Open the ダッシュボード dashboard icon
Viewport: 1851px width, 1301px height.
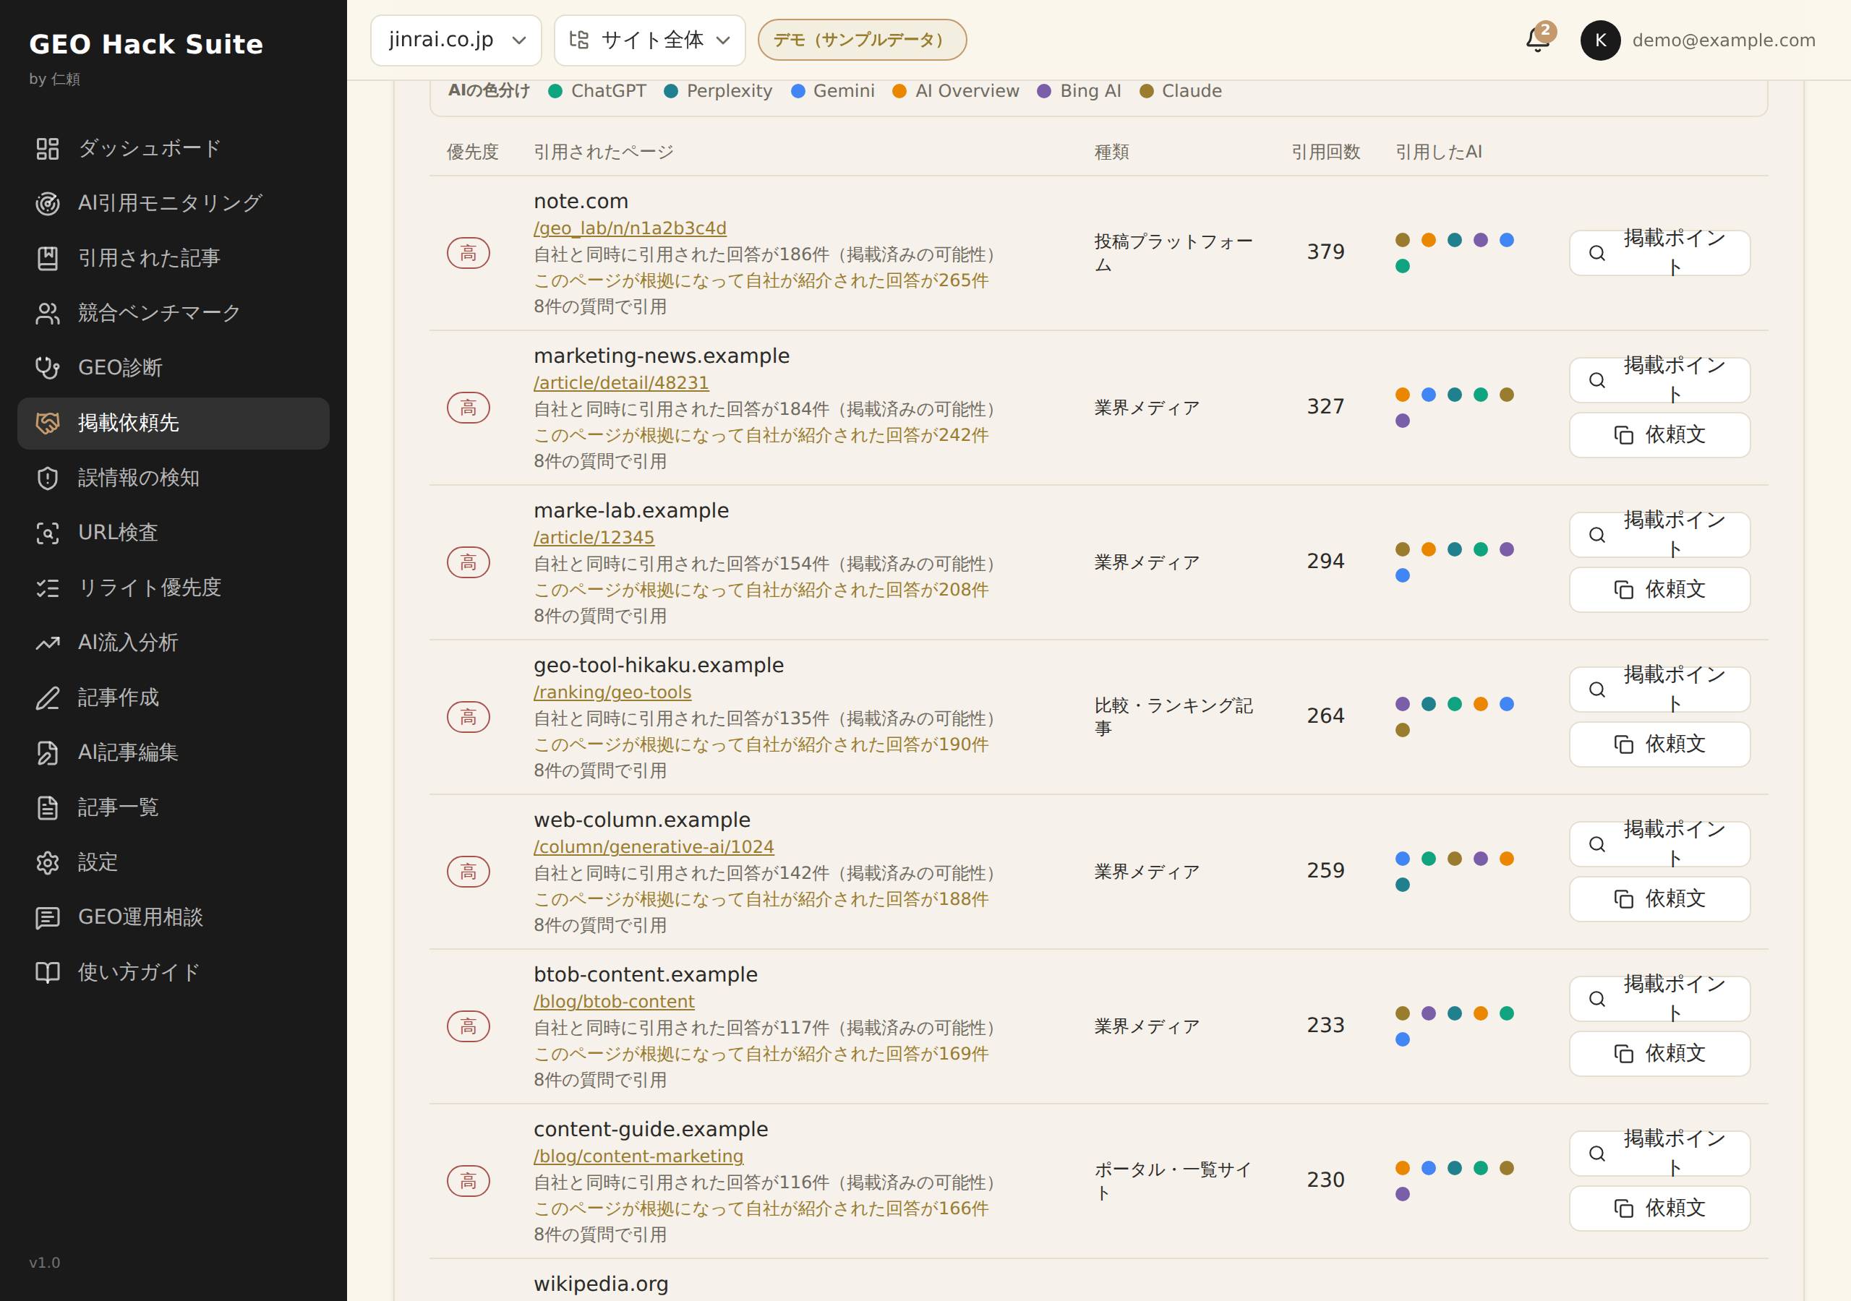48,148
